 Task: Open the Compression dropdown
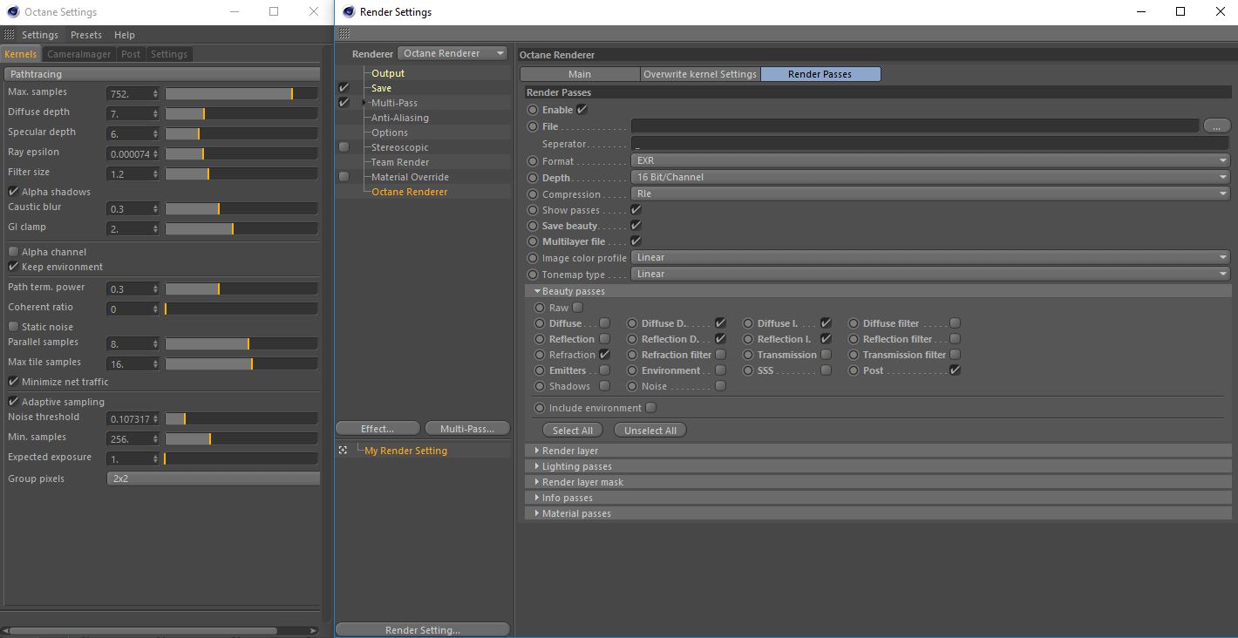coord(929,194)
